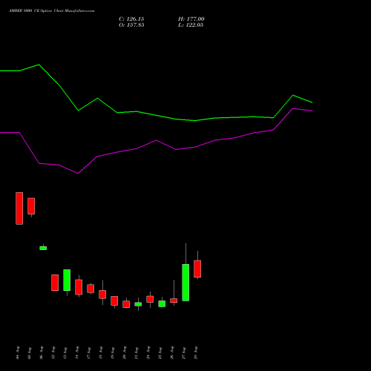Click the purple indicator line
Screen dimensions: 371x371
pos(157,140)
